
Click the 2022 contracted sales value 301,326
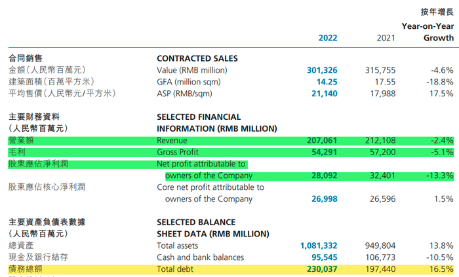coord(322,70)
